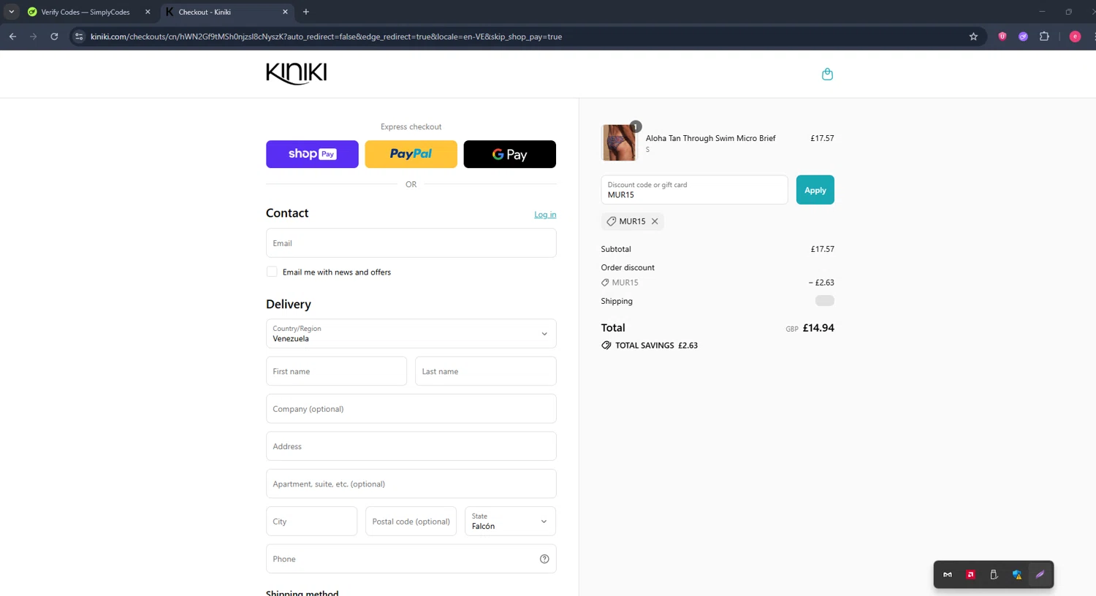Pay with Google Pay button

pyautogui.click(x=510, y=154)
